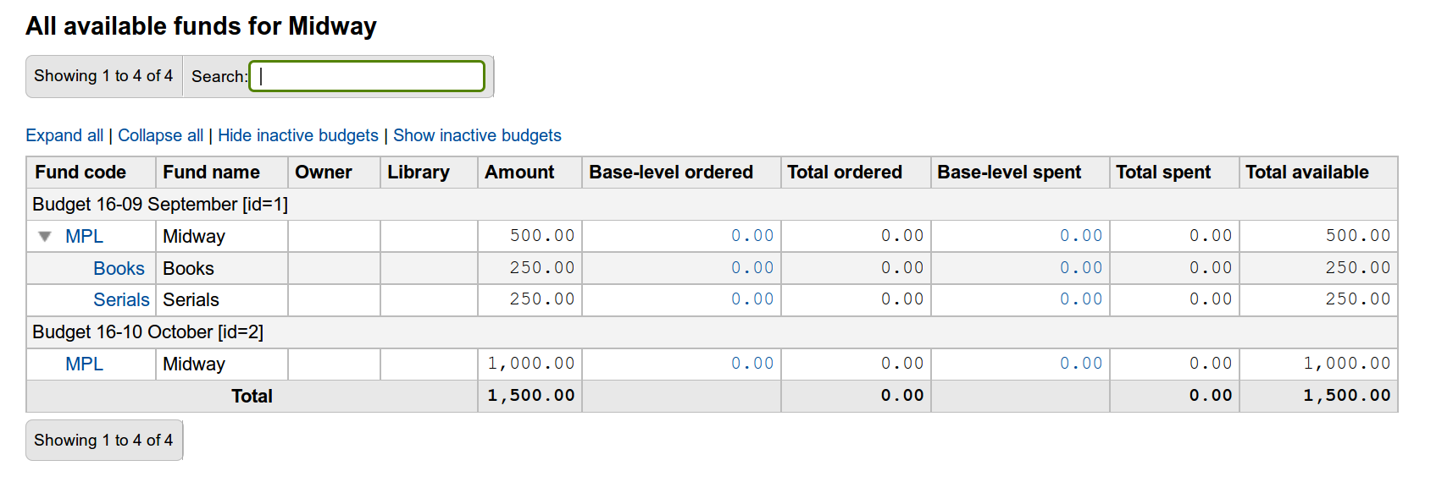Image resolution: width=1453 pixels, height=504 pixels.
Task: Hide inactive budgets
Action: [297, 135]
